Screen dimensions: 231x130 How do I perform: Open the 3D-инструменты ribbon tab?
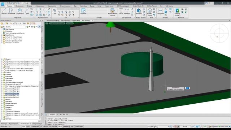tap(65, 6)
